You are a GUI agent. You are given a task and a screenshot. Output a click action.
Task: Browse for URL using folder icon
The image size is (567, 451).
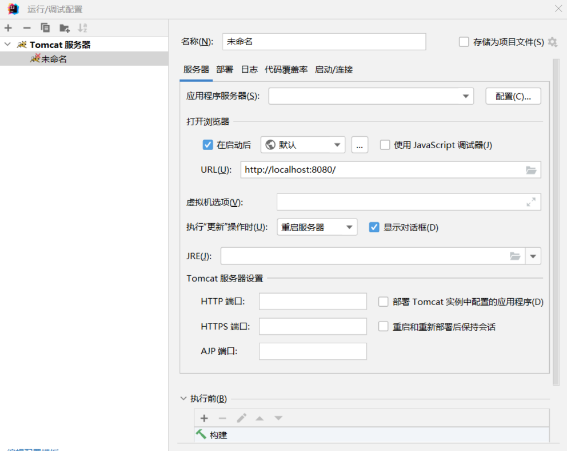tap(531, 170)
